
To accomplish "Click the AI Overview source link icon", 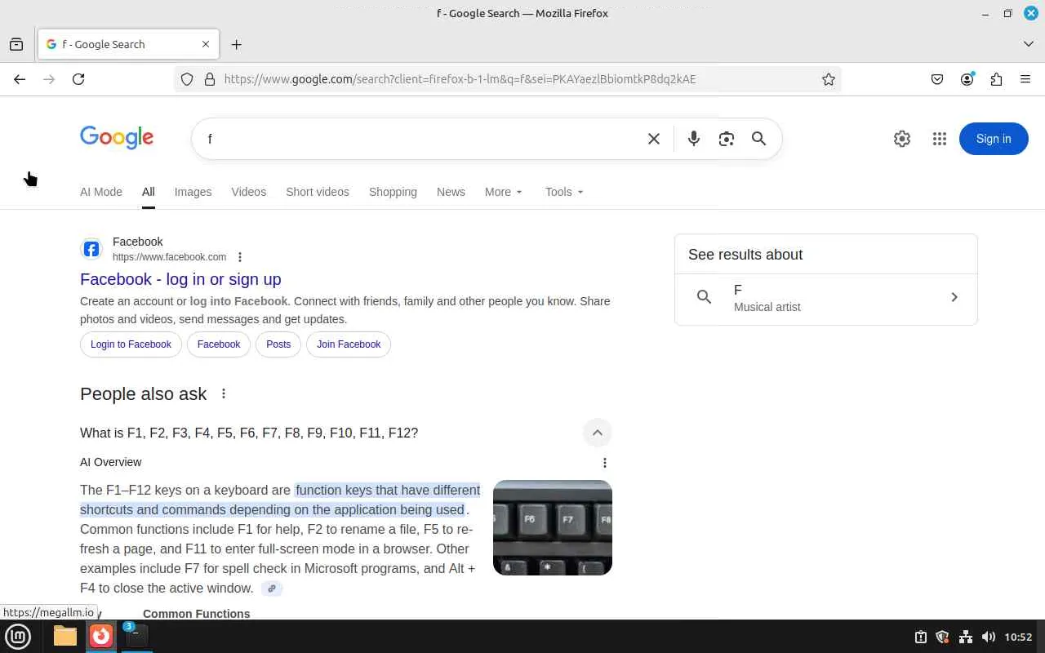I will 272,589.
